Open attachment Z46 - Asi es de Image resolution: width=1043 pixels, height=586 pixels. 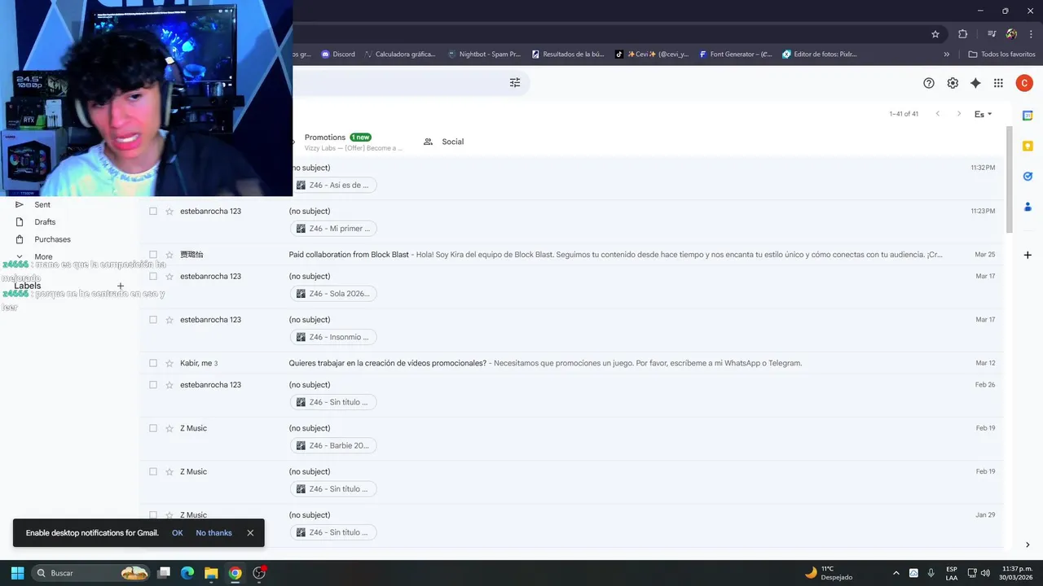click(x=334, y=185)
